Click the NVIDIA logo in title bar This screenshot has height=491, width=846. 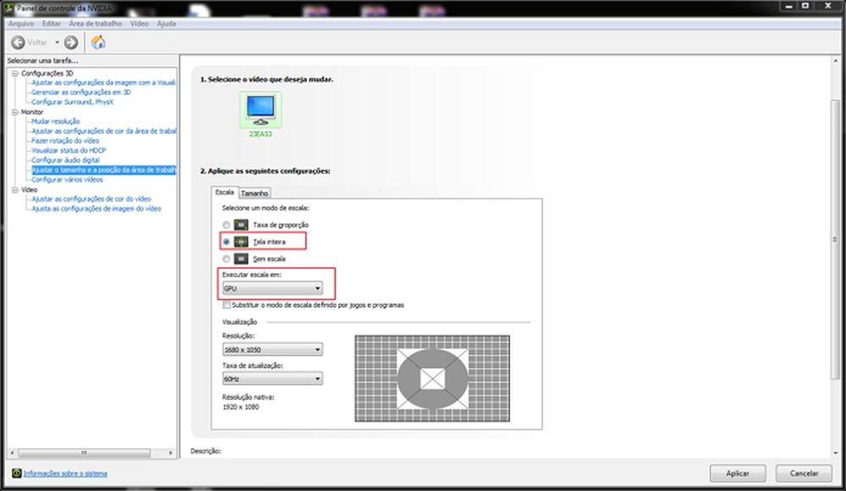[8, 8]
